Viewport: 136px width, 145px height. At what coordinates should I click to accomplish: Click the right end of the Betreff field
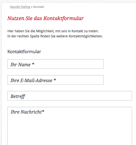pyautogui.click(x=127, y=96)
